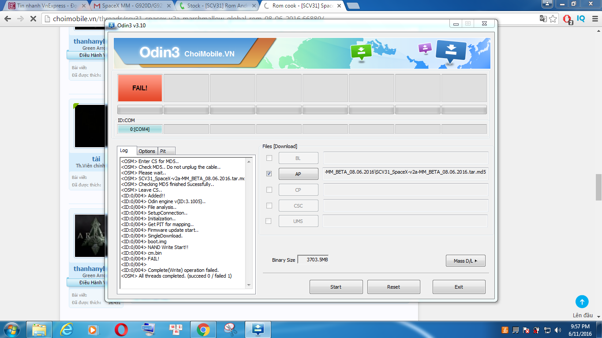Screen dimensions: 602x338
Task: Enable the UMS checkbox
Action: [269, 221]
